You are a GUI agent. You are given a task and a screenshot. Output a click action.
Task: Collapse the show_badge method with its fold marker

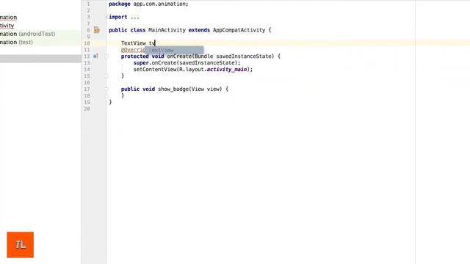tap(106, 89)
